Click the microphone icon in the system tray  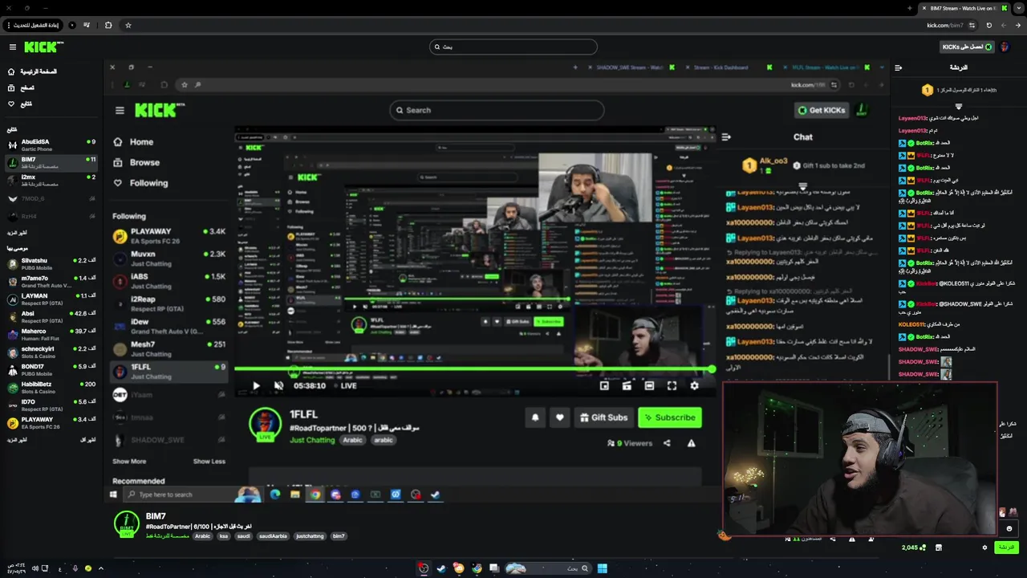click(75, 568)
